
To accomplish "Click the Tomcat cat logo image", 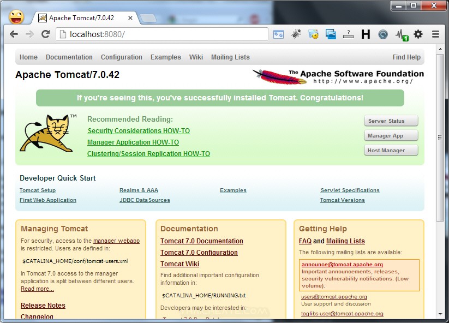I will click(x=46, y=133).
